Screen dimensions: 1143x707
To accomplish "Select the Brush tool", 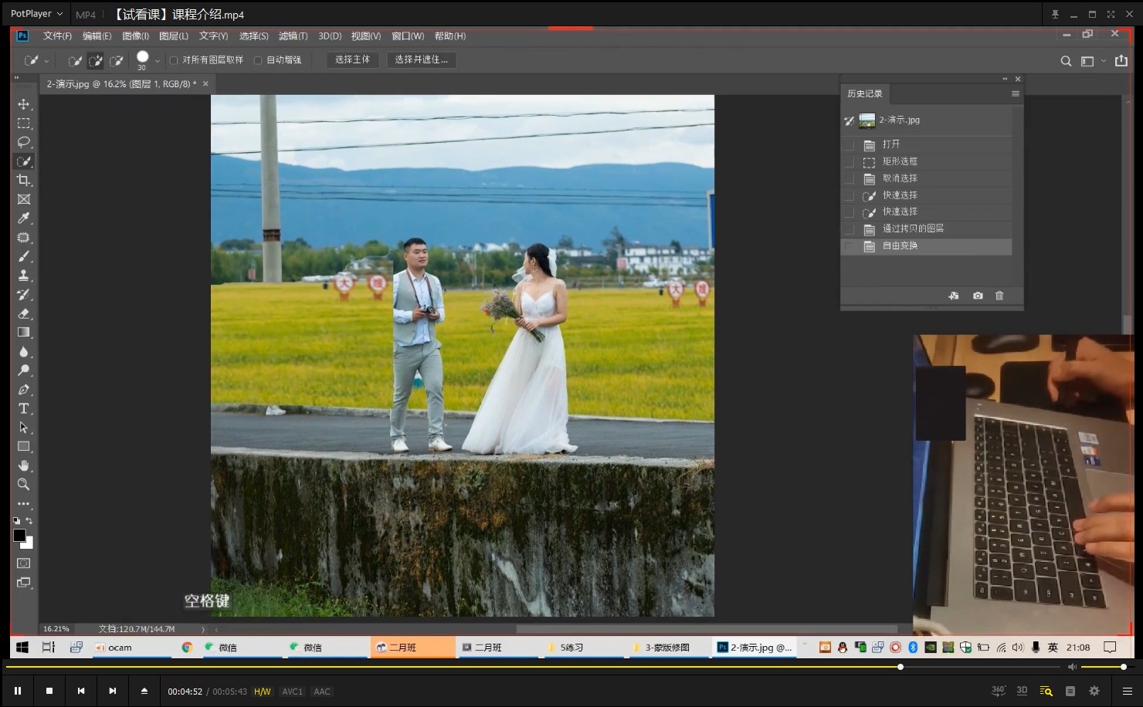I will tap(24, 256).
